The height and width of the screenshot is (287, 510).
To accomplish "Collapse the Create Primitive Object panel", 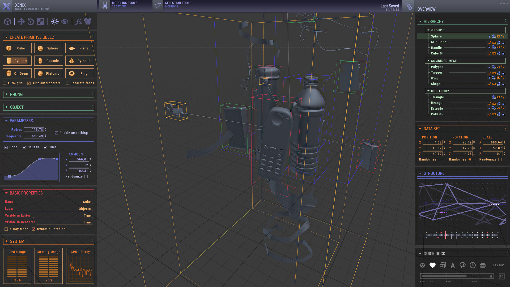I will (6, 37).
